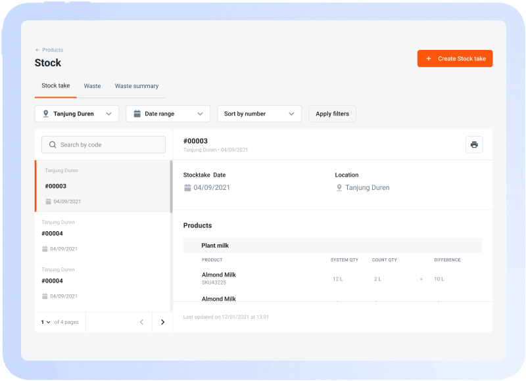Click the print icon for stocktake #00003
Screen dimensions: 526x381
(x=474, y=145)
